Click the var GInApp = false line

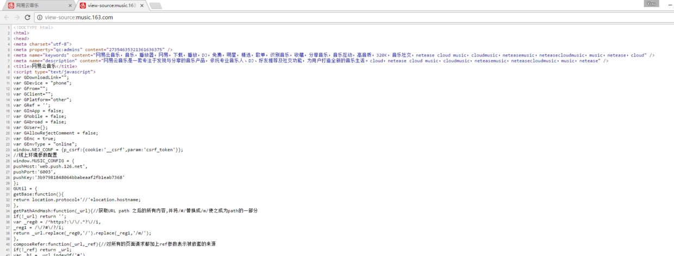[39, 111]
